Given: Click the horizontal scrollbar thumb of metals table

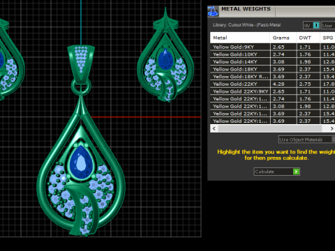Looking at the screenshot, I should coord(270,128).
